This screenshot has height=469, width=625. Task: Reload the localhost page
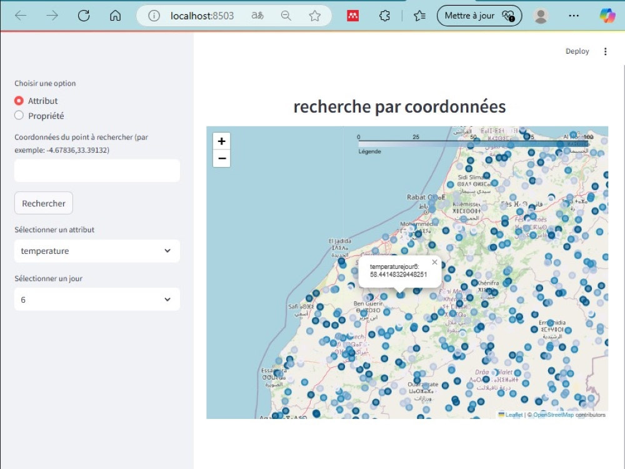pyautogui.click(x=84, y=16)
